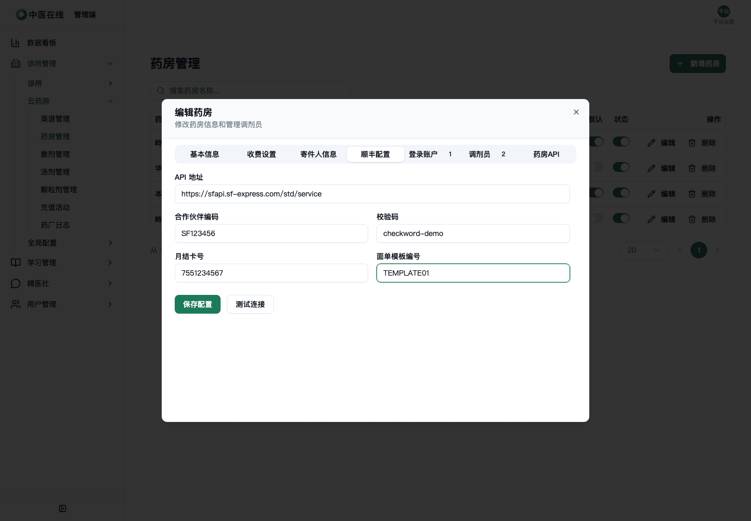
Task: Click the 保存配置 button
Action: pyautogui.click(x=198, y=304)
